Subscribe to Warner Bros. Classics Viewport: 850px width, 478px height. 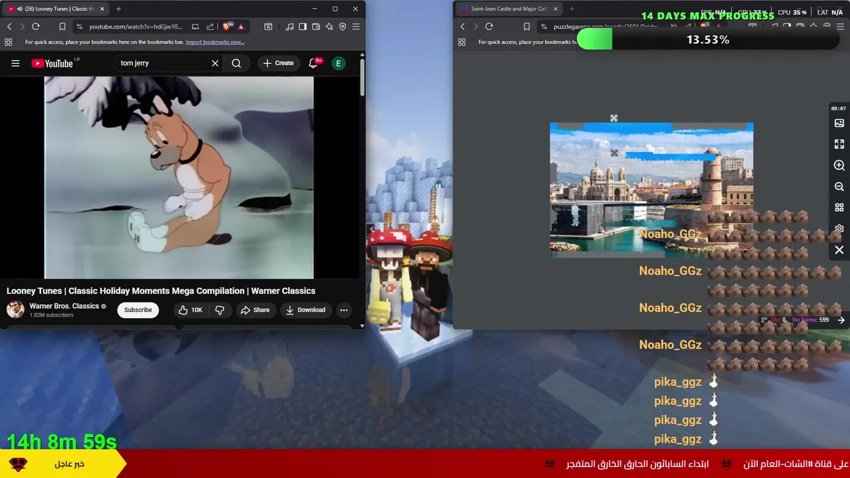click(138, 310)
